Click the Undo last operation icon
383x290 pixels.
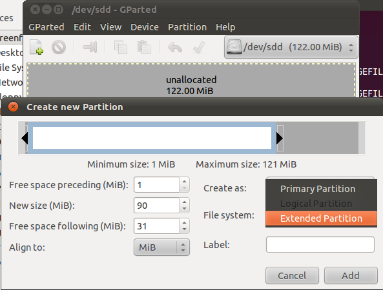pos(175,47)
